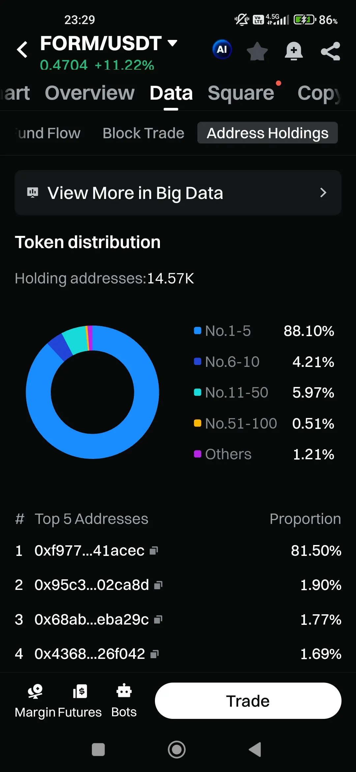The image size is (356, 772).
Task: Set a price alert bell
Action: point(294,51)
